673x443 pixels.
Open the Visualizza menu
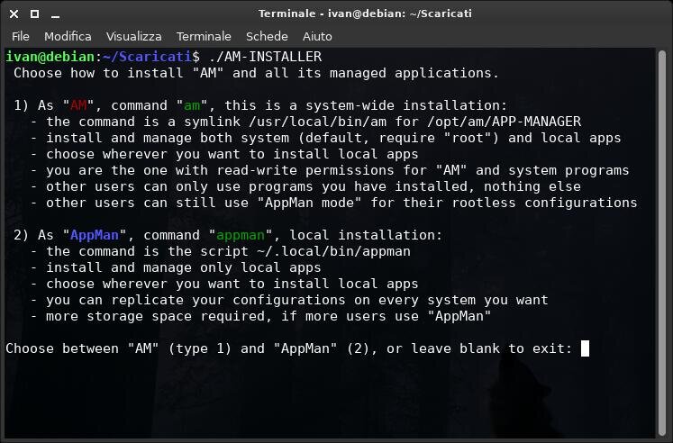point(134,36)
